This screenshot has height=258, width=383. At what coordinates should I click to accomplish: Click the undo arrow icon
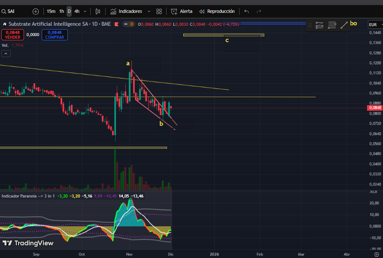tap(246, 11)
